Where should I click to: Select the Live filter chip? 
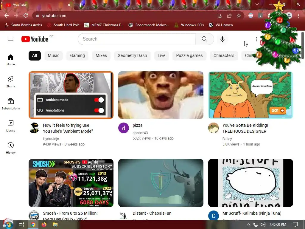161,55
